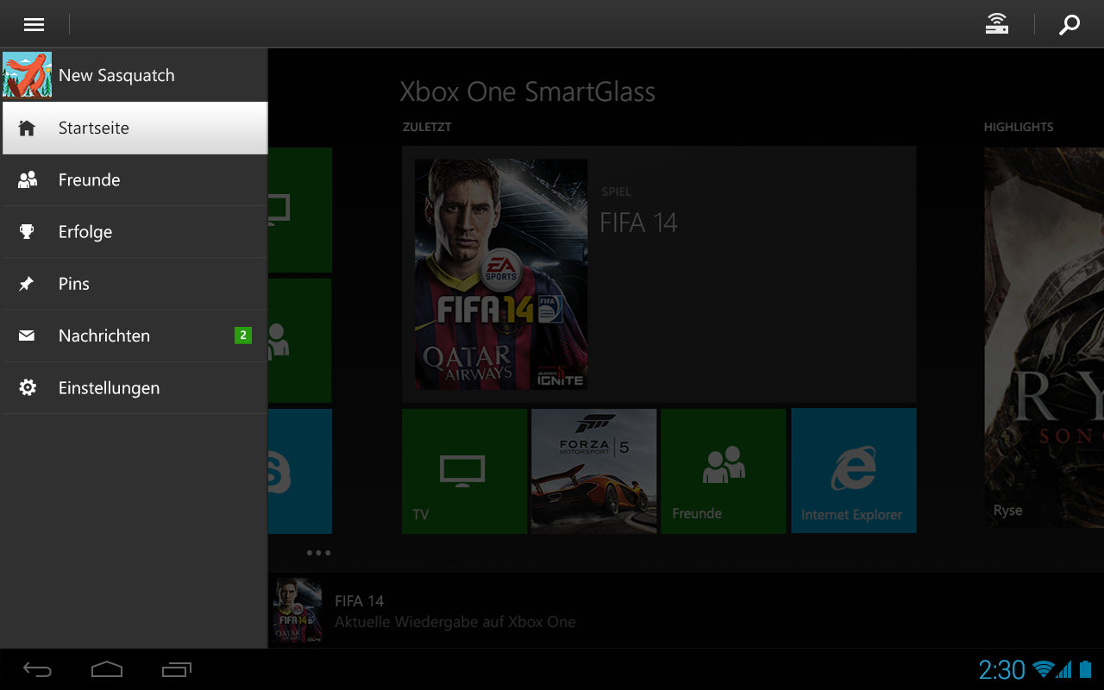The width and height of the screenshot is (1104, 690).
Task: Tap the Android back button
Action: (38, 669)
